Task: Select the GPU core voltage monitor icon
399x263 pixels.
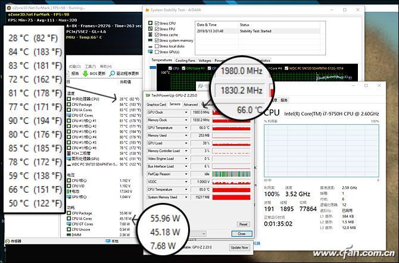Action: (68, 196)
